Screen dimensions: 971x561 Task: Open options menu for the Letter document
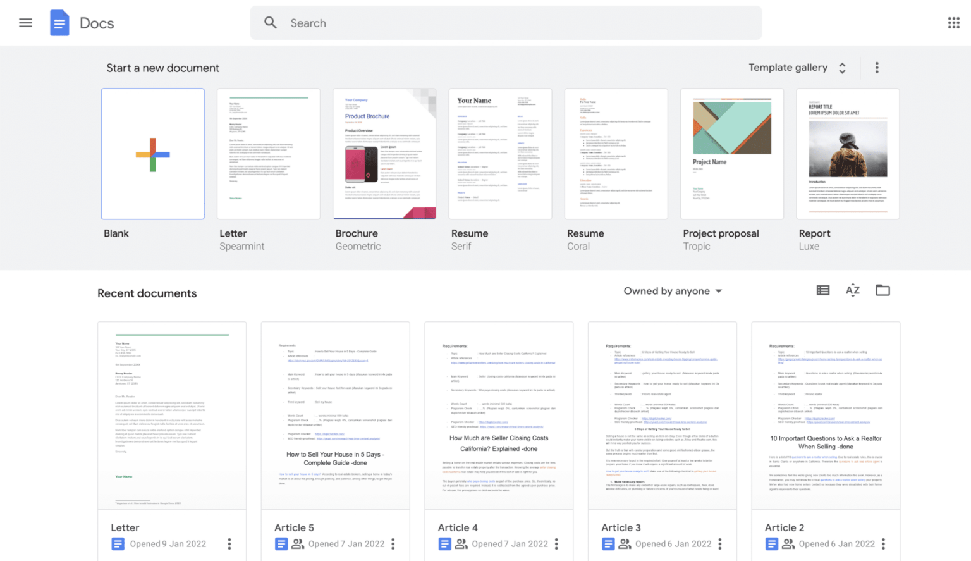tap(230, 543)
